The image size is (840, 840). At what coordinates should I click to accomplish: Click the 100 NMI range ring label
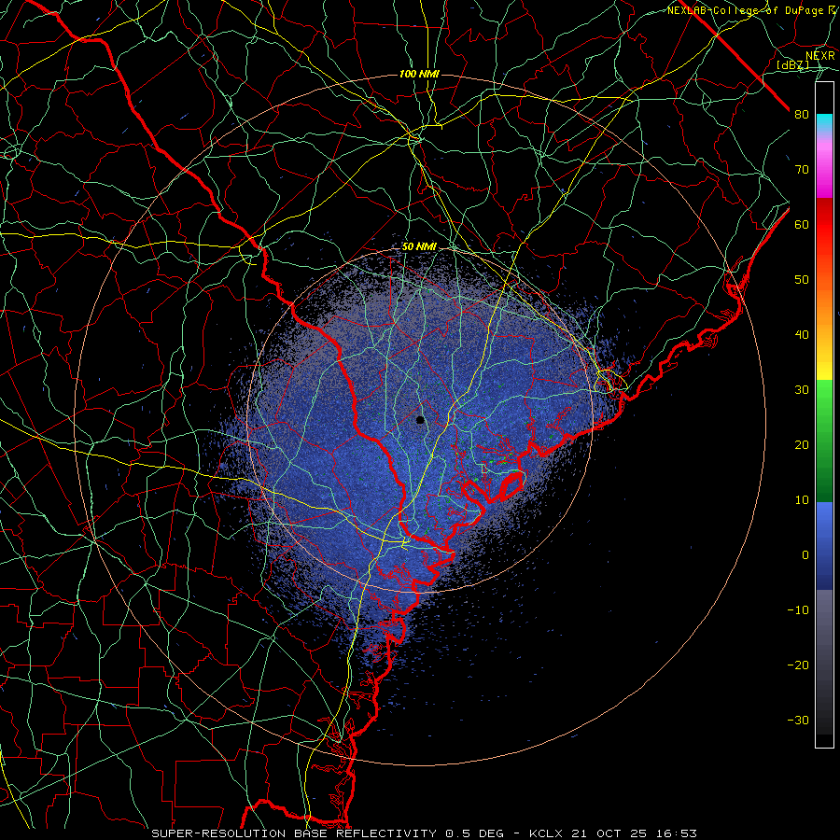coord(419,74)
